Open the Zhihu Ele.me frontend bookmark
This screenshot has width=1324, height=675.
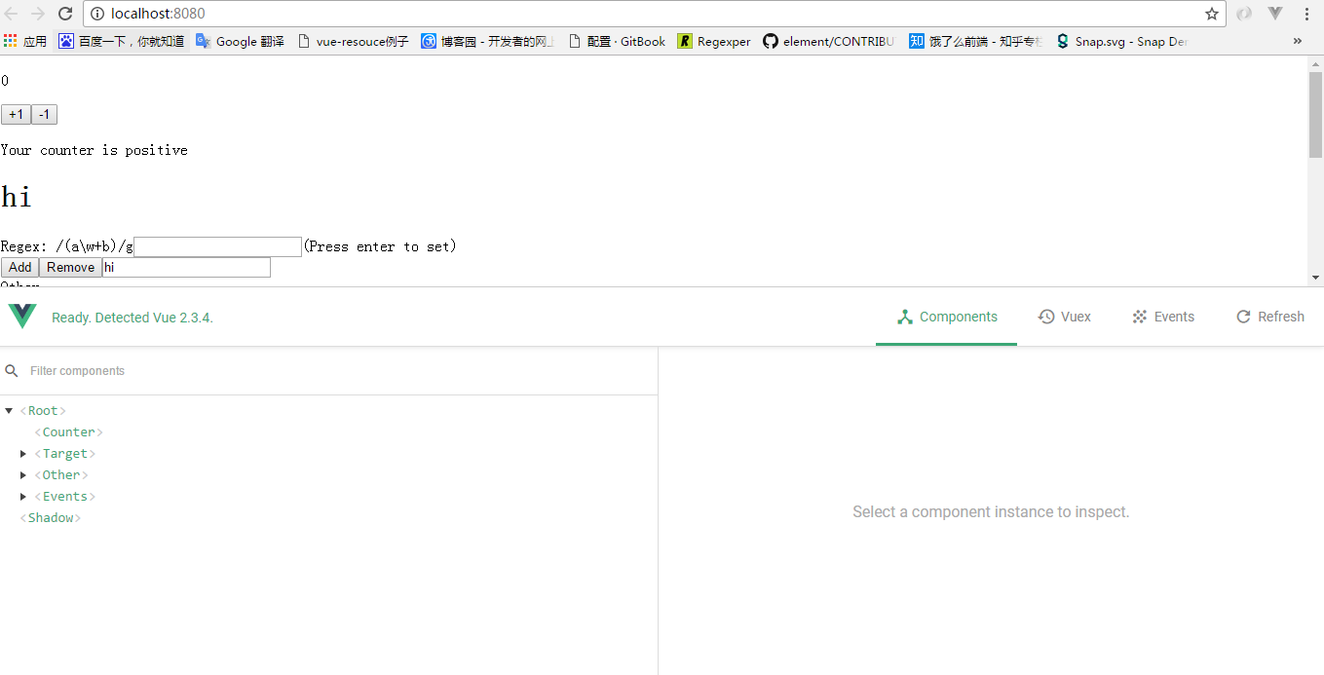coord(976,41)
